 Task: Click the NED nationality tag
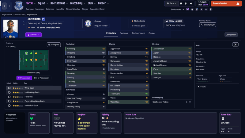tap(31, 28)
